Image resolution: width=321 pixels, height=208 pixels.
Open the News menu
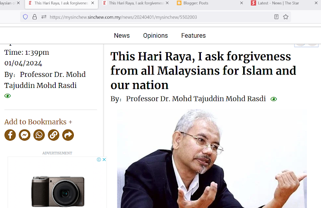point(122,35)
